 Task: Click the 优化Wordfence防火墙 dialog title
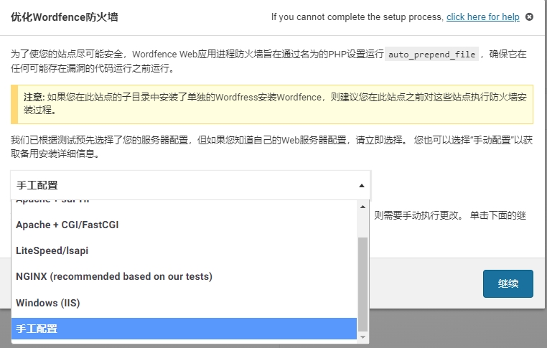[x=64, y=17]
